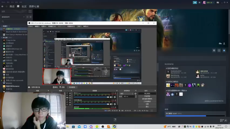230x129 pixels.
Task: Click the search magnifier in Steam library
Action: coord(3,21)
